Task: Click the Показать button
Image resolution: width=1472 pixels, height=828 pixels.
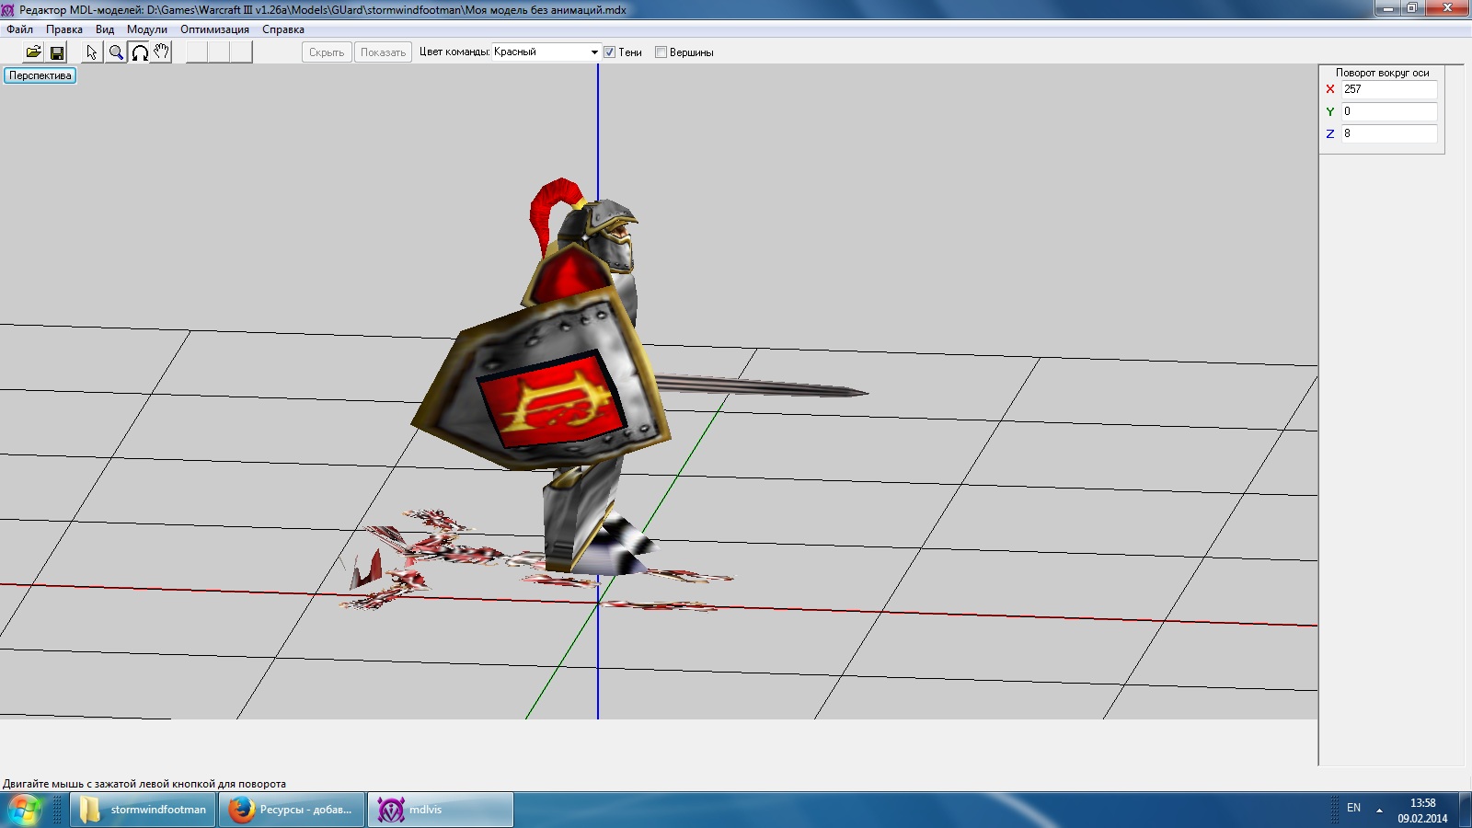Action: click(x=383, y=52)
